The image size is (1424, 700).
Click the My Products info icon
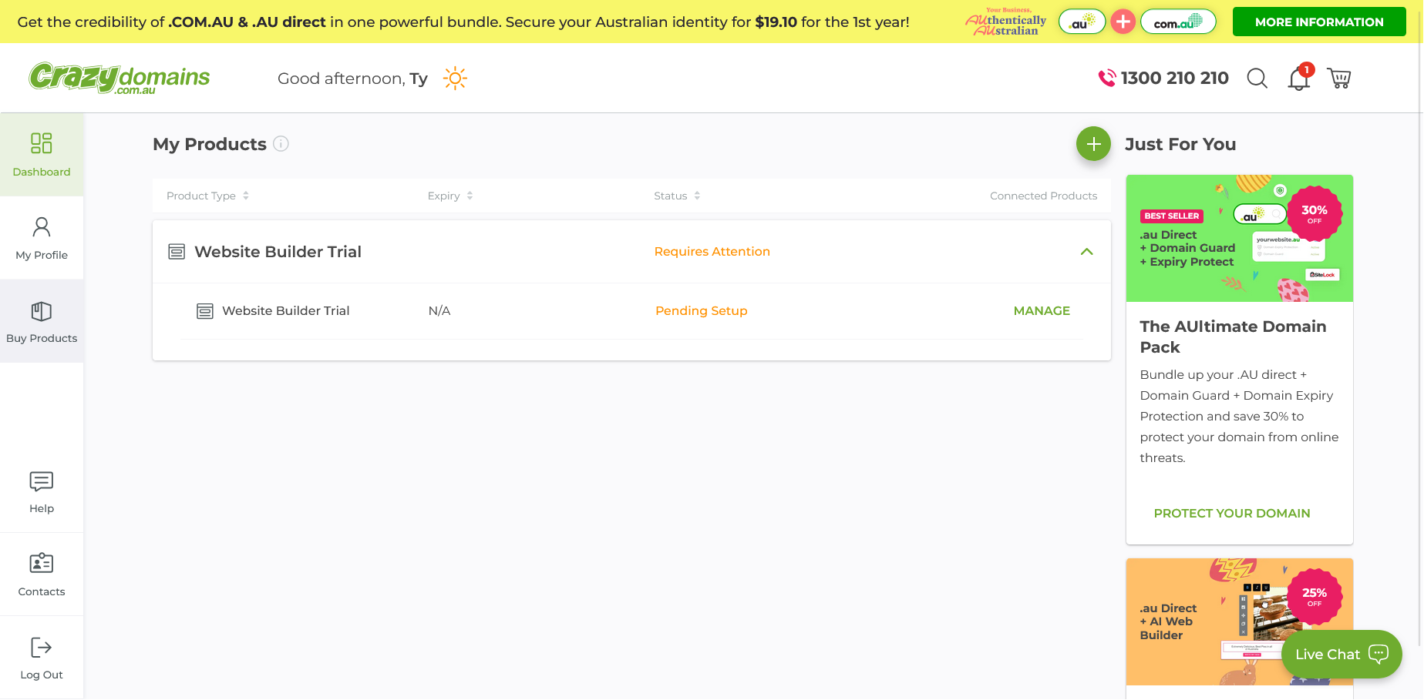(x=281, y=144)
